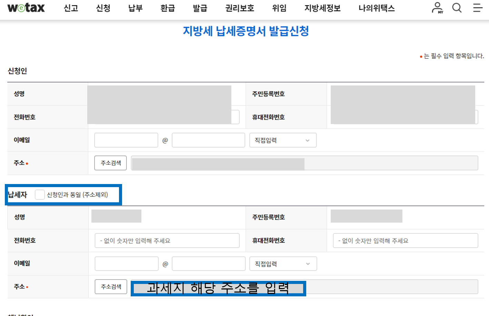The image size is (489, 316).
Task: Click the 납세자 휴대전화번호 input field
Action: click(405, 241)
